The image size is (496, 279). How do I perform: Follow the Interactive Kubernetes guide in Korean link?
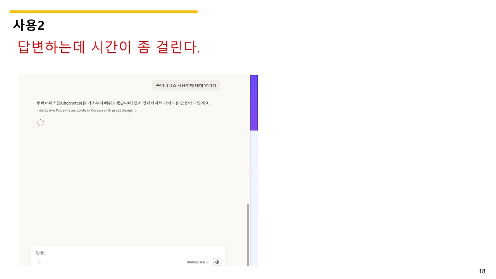tap(84, 110)
